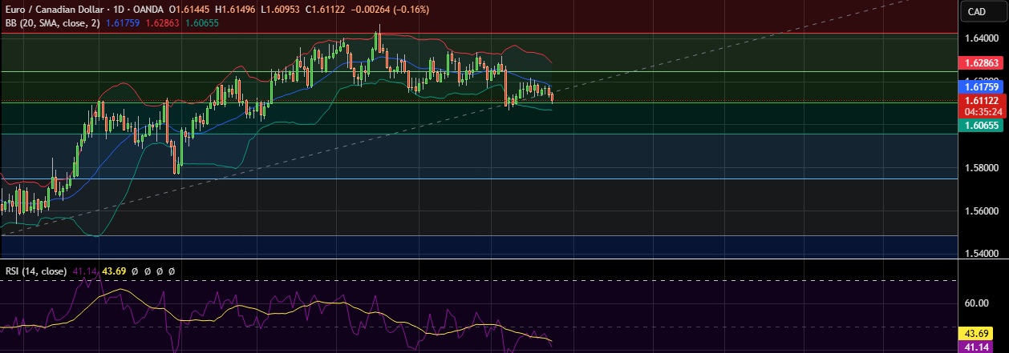This screenshot has width=1009, height=353.
Task: Select the BB (20, SMA, close, 2) indicator legend
Action: (x=49, y=23)
